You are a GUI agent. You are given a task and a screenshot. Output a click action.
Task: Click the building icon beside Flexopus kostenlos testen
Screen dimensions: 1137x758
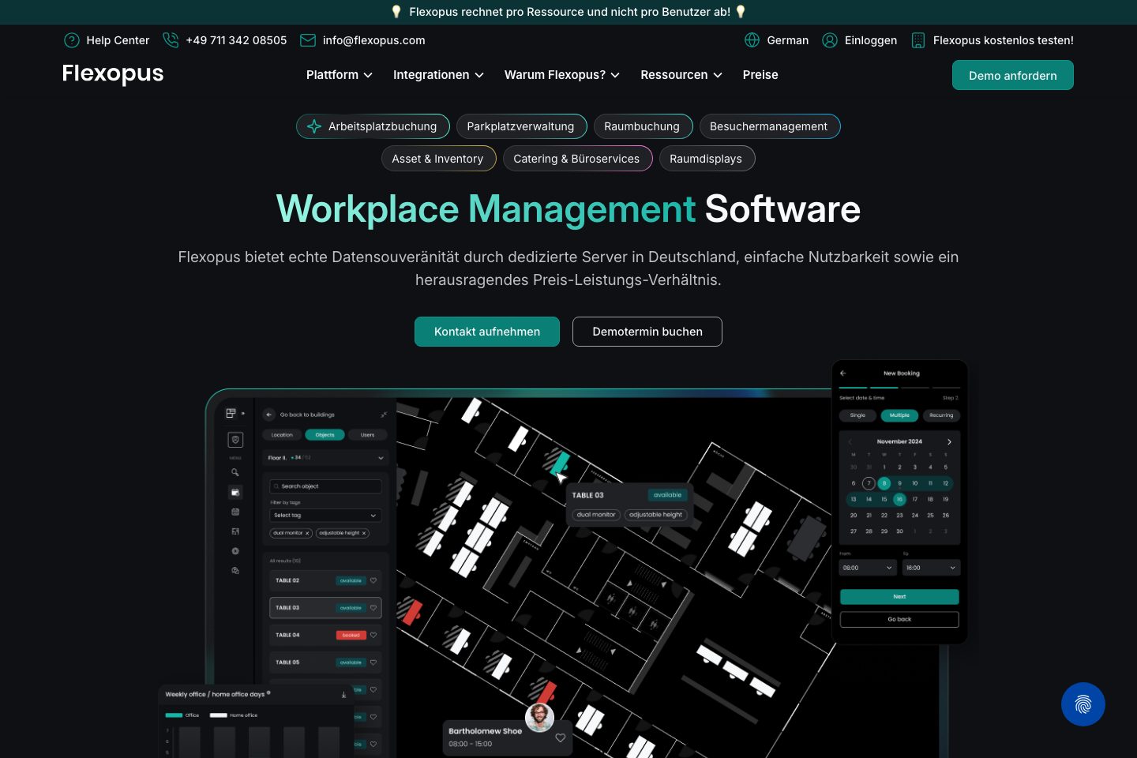pos(918,40)
